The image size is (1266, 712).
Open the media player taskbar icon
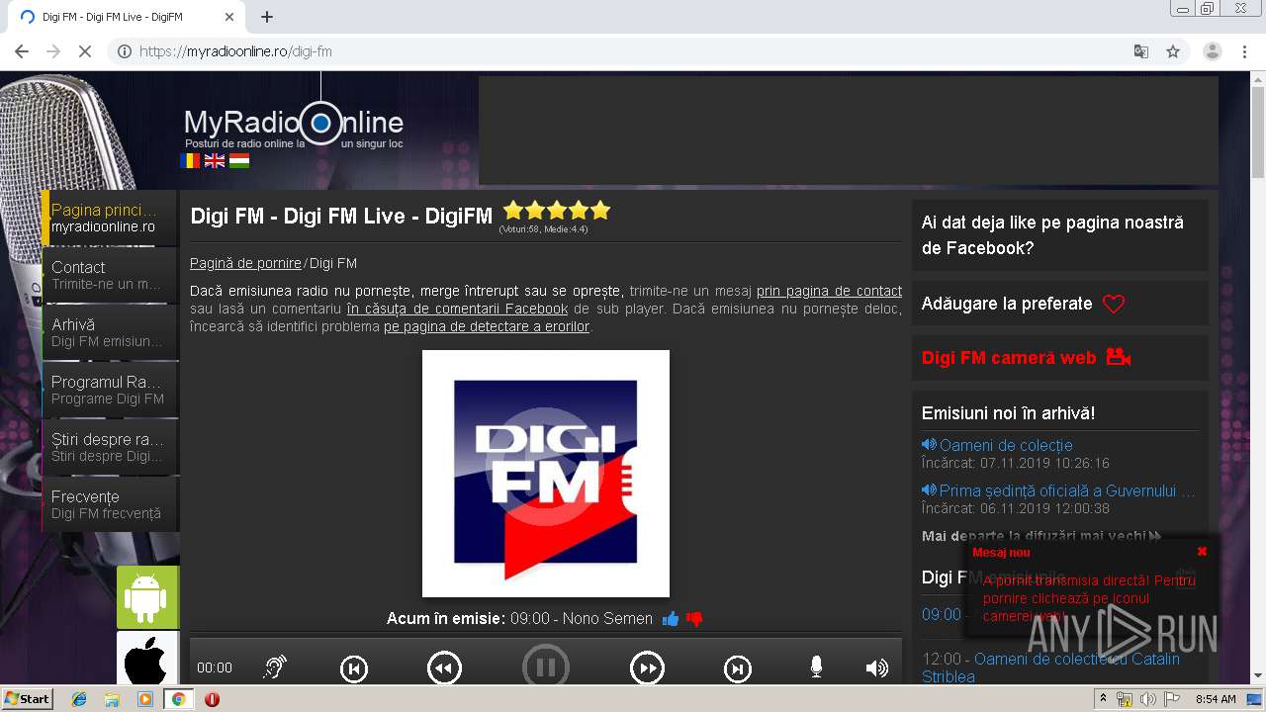(145, 699)
